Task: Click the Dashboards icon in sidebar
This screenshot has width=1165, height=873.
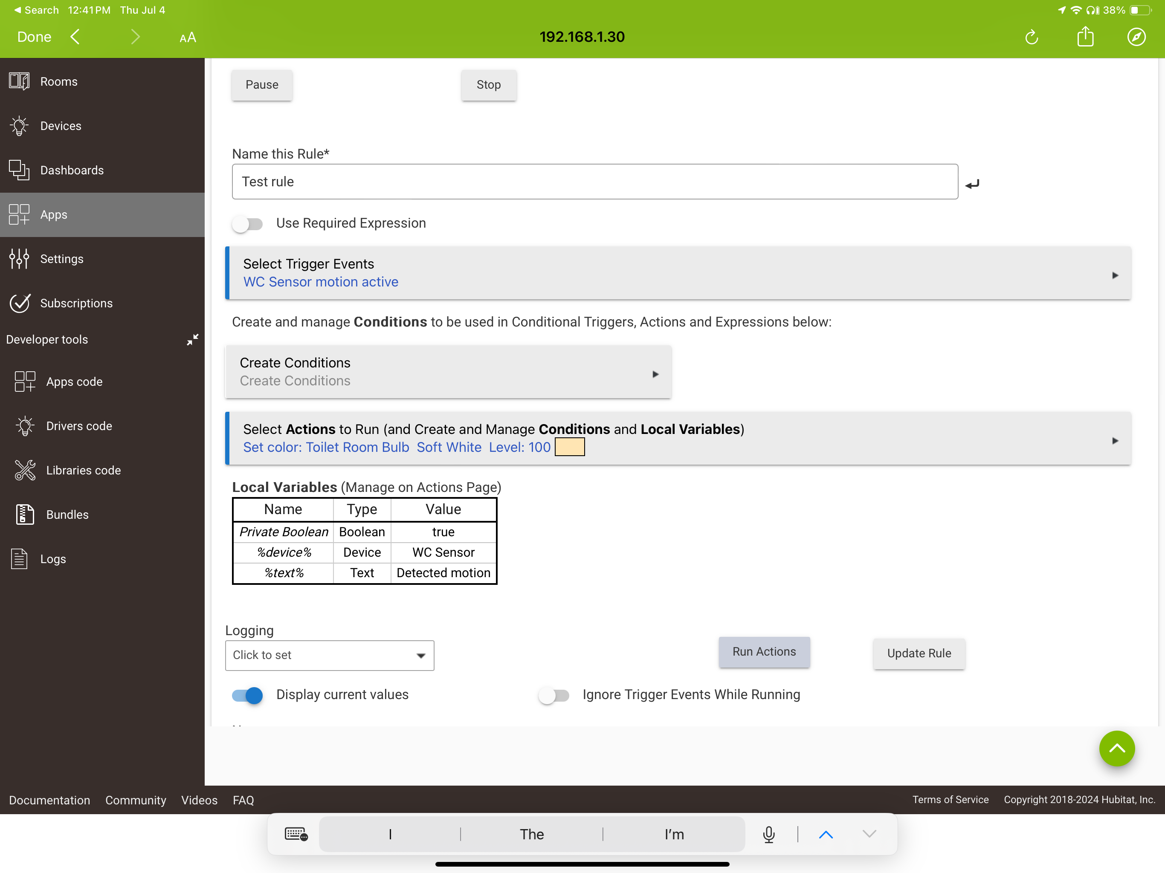Action: click(20, 170)
